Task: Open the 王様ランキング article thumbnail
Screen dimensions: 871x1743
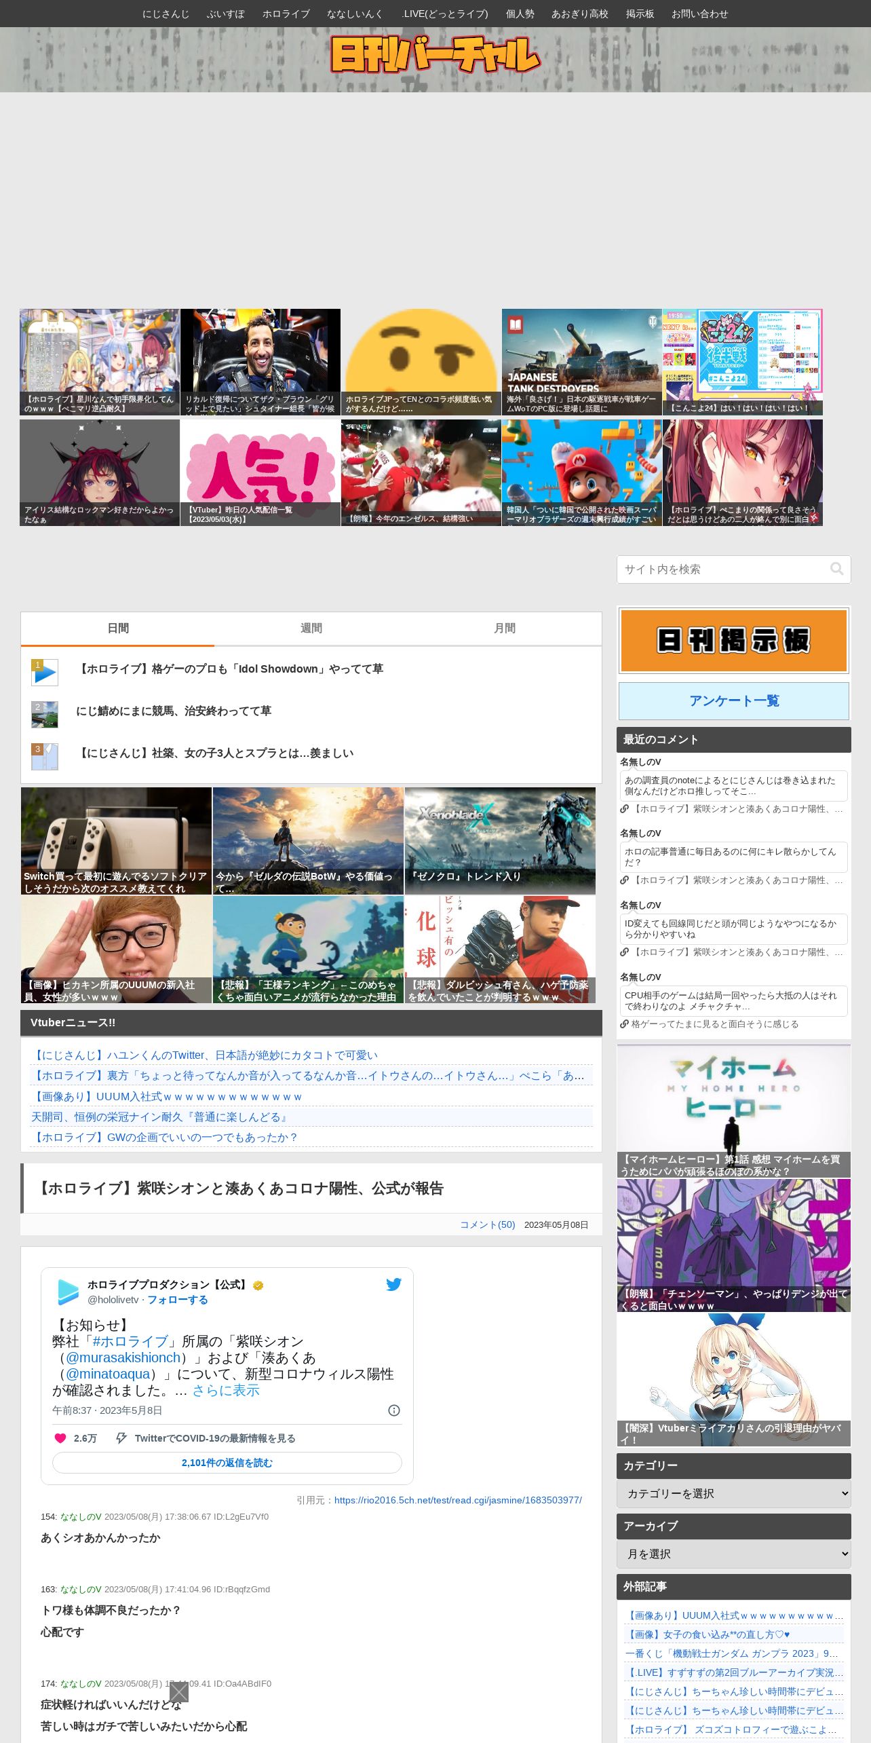Action: 308,950
